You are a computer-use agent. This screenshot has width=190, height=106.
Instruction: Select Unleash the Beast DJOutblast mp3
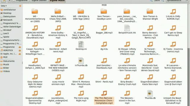[x=173, y=97]
